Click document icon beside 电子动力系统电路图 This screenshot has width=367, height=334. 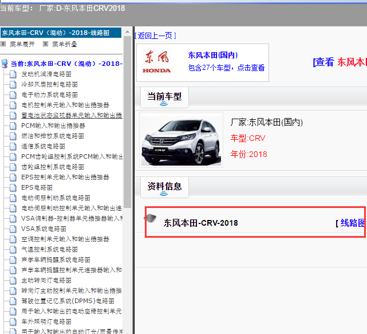[x=13, y=95]
